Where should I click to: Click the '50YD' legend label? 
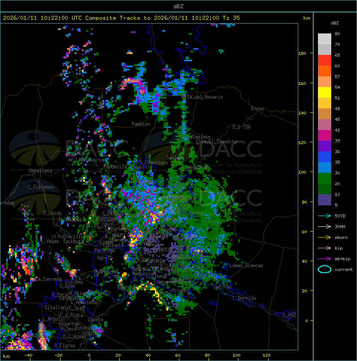[340, 216]
